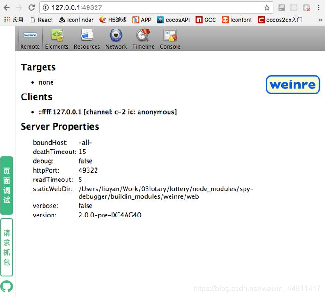325x297 pixels.
Task: Click the httpPort value 49322
Action: (88, 170)
